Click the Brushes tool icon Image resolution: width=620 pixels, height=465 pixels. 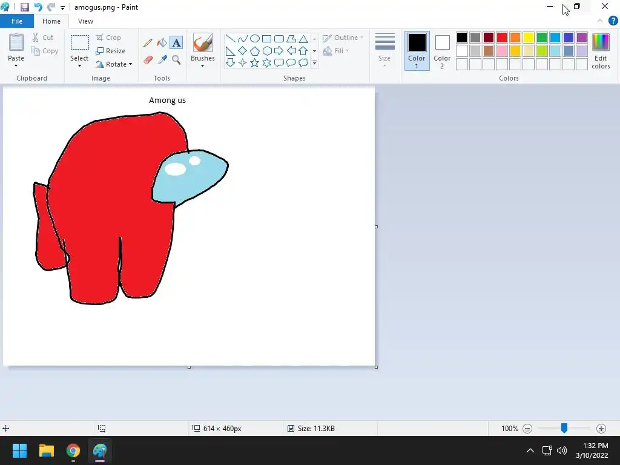[202, 42]
